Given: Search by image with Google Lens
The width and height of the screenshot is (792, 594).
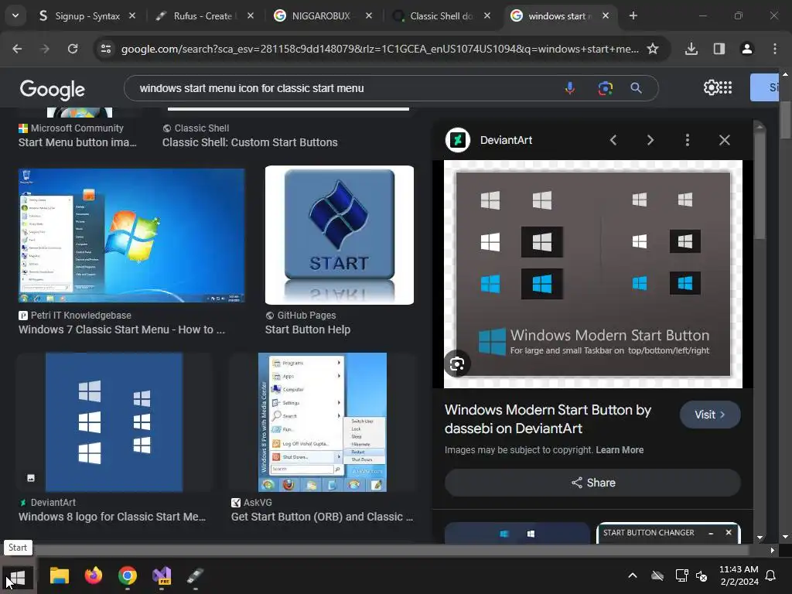Looking at the screenshot, I should tap(605, 88).
